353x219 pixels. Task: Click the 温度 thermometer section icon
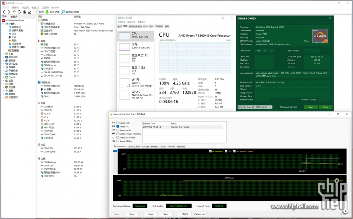click(39, 41)
